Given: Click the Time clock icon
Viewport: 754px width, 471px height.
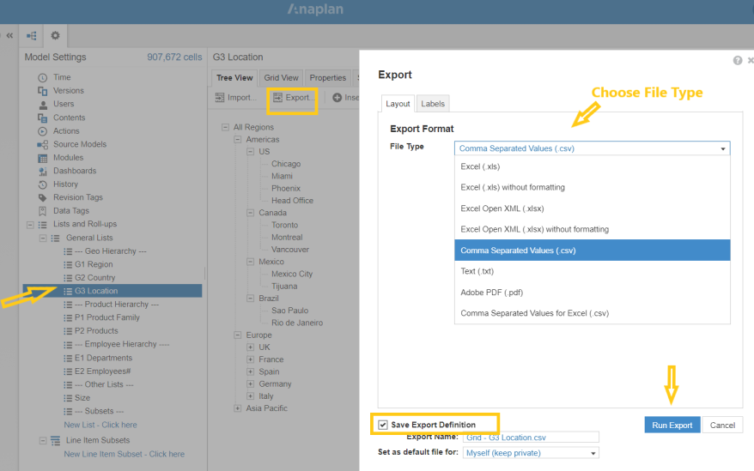Looking at the screenshot, I should click(x=43, y=77).
